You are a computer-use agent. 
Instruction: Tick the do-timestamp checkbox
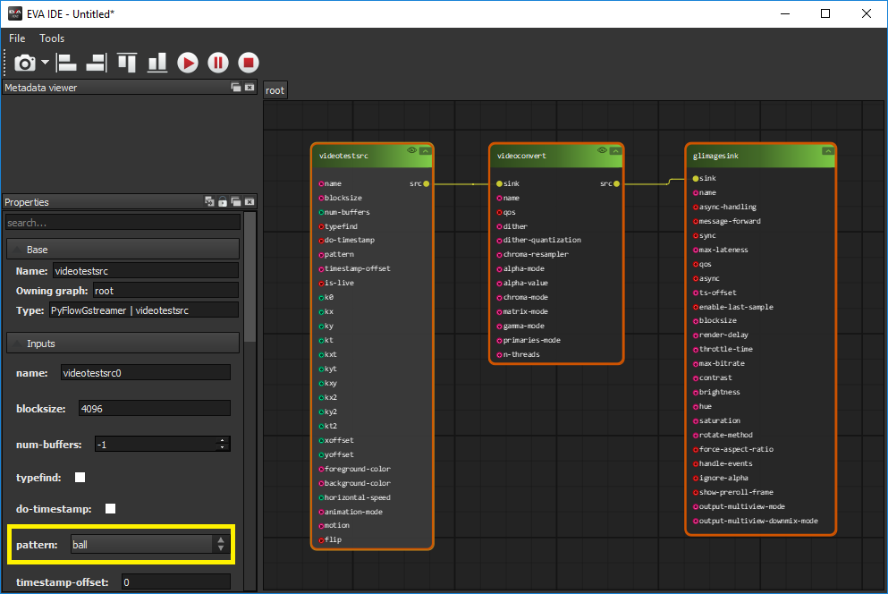(x=110, y=509)
